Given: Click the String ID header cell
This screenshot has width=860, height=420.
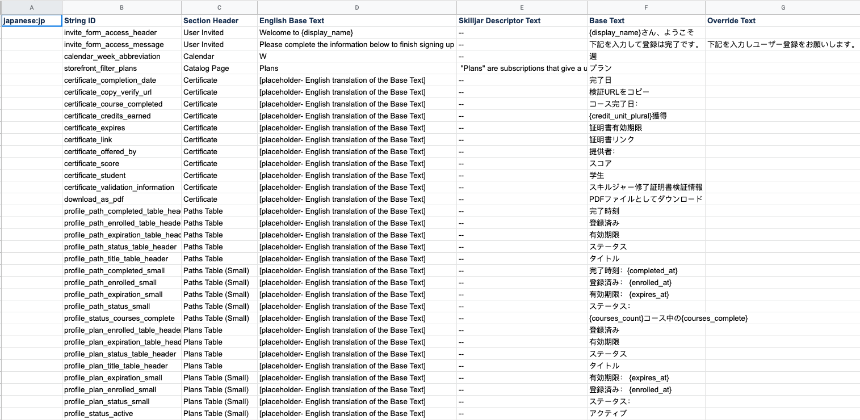Looking at the screenshot, I should [x=122, y=21].
